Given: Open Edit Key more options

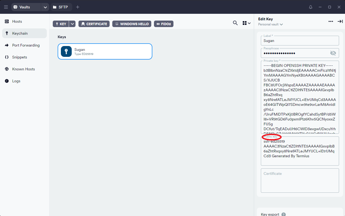Looking at the screenshot, I should (331, 21).
